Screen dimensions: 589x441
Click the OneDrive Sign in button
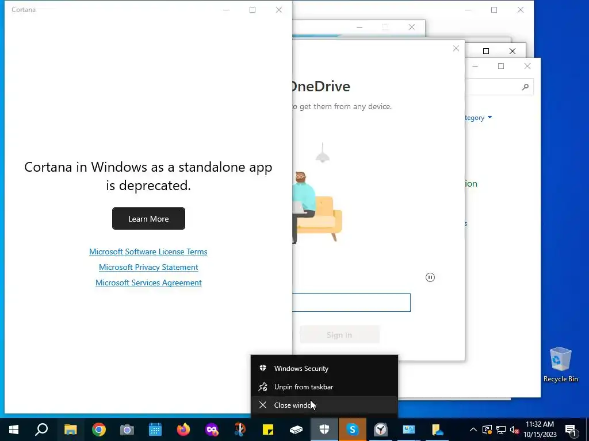(x=339, y=335)
